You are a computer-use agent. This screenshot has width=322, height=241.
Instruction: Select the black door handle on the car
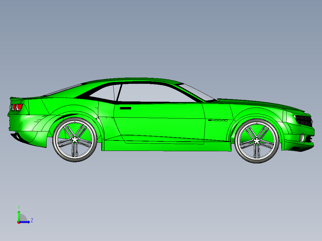(x=125, y=108)
